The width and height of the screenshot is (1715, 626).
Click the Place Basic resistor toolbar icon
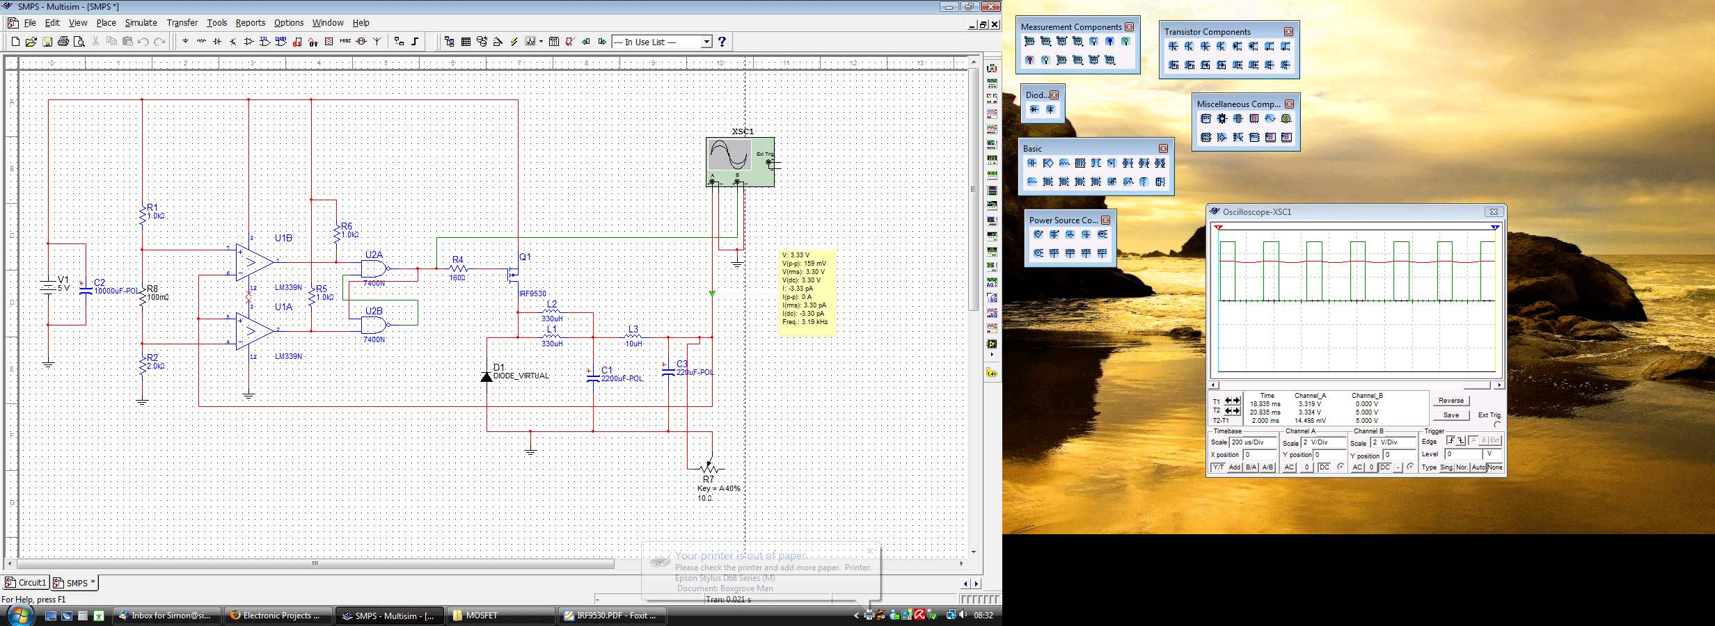[x=201, y=42]
